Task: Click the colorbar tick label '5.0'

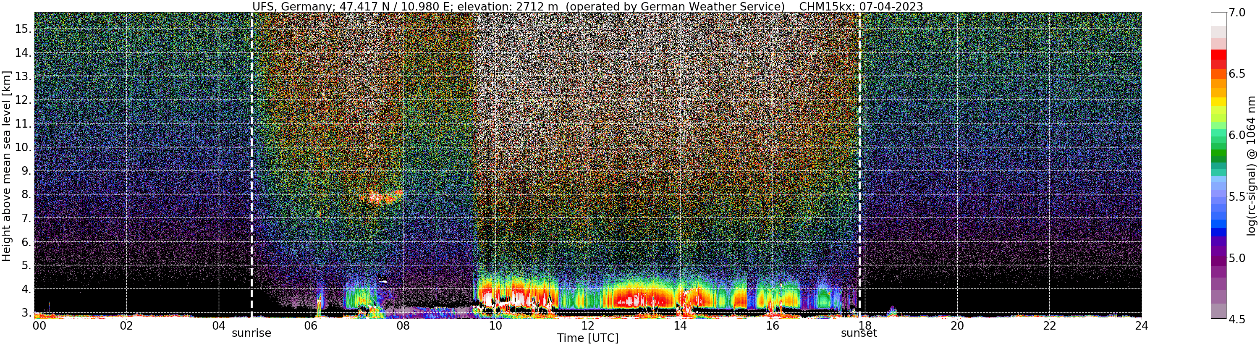Action: click(x=1237, y=257)
